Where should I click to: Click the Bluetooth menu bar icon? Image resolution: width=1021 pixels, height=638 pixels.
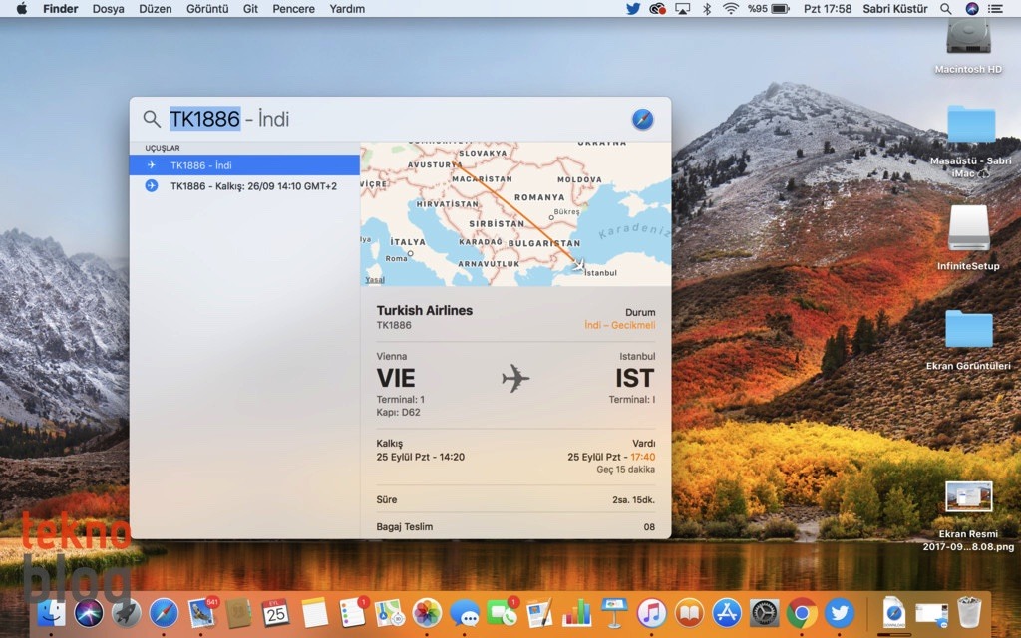click(707, 8)
